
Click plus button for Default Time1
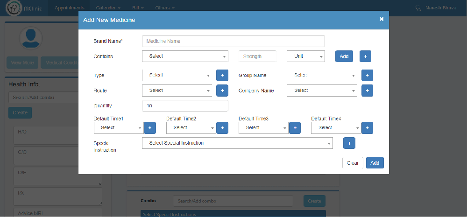[x=150, y=128]
